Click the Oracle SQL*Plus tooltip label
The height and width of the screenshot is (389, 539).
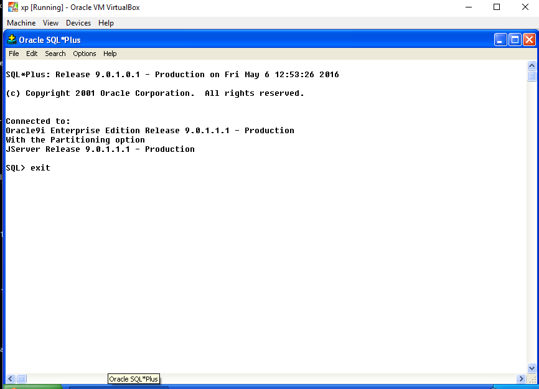pyautogui.click(x=133, y=378)
